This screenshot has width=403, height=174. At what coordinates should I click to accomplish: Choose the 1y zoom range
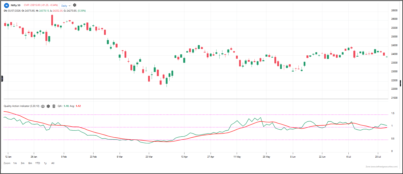pos(45,163)
